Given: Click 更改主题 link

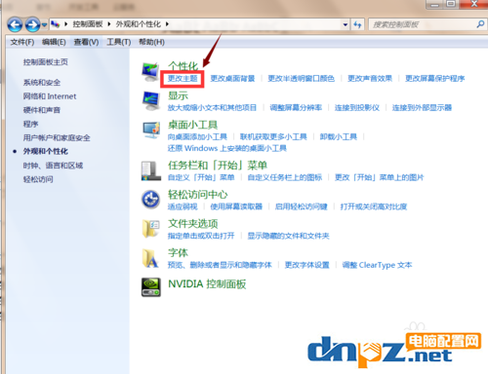Looking at the screenshot, I should click(183, 79).
